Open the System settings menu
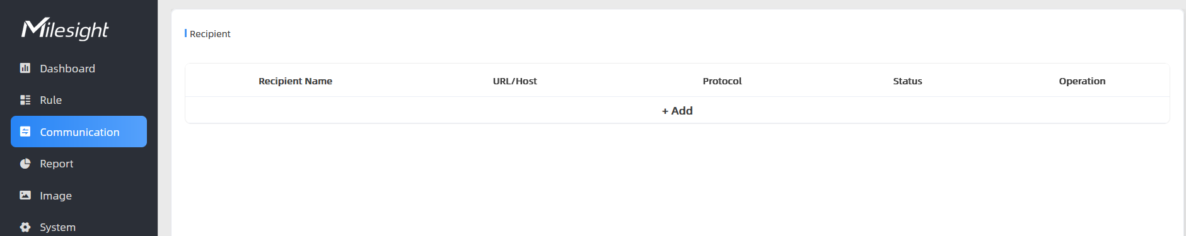1186x236 pixels. click(79, 227)
